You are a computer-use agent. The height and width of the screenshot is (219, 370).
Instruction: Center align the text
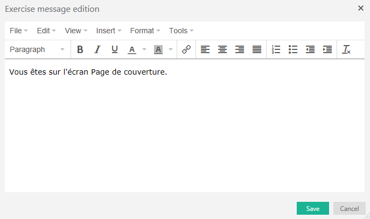point(222,49)
